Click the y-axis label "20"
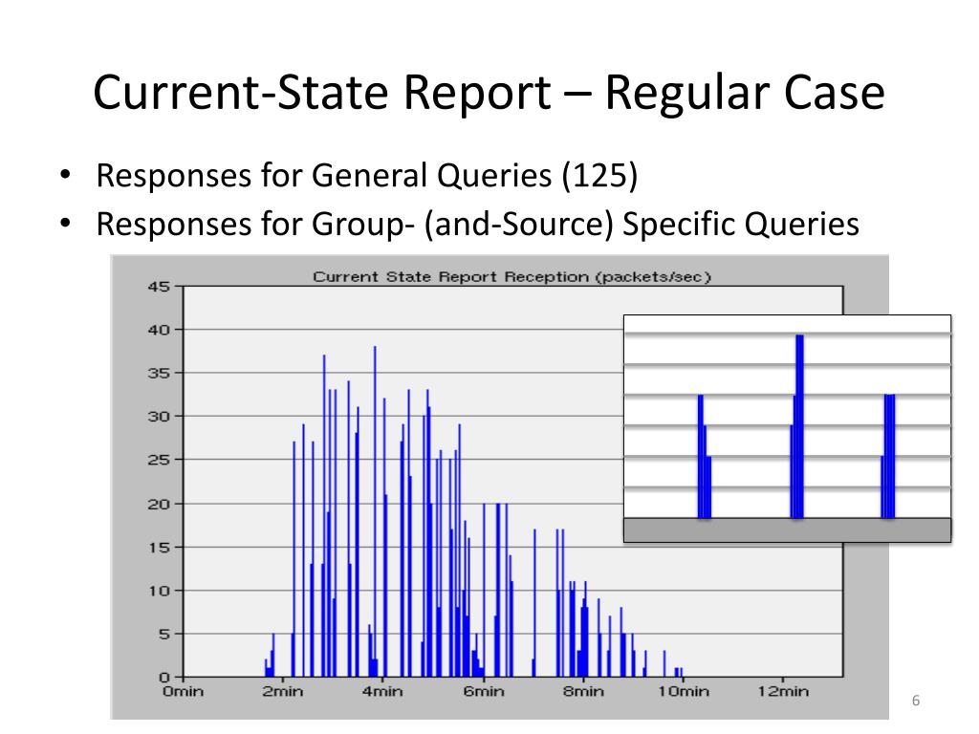The height and width of the screenshot is (734, 979). (x=159, y=504)
